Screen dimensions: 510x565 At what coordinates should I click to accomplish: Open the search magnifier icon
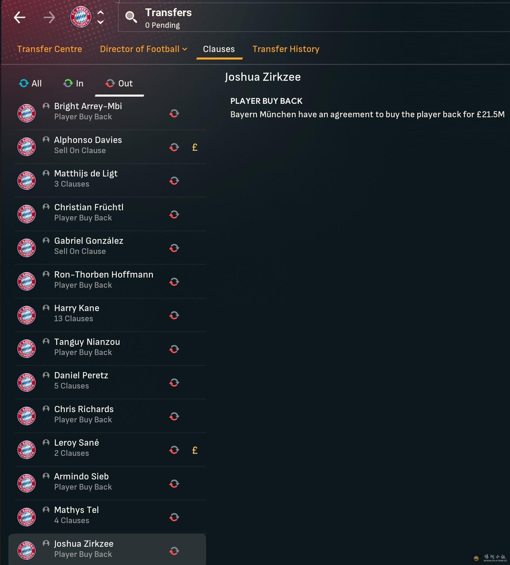click(x=131, y=17)
